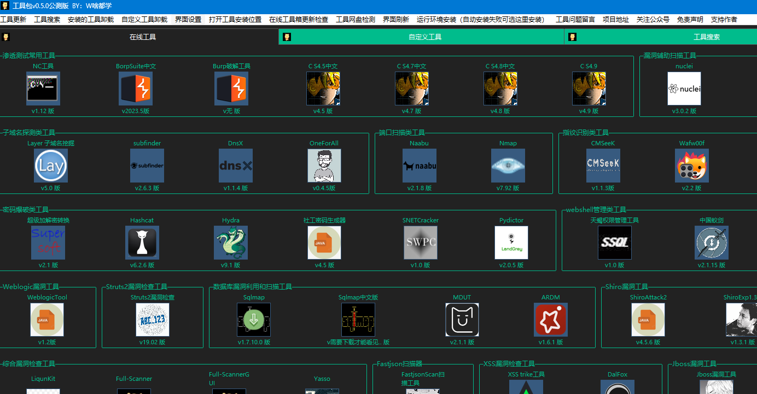Screen dimensions: 757x394
Task: Open the NC工具 icon
Action: [43, 89]
